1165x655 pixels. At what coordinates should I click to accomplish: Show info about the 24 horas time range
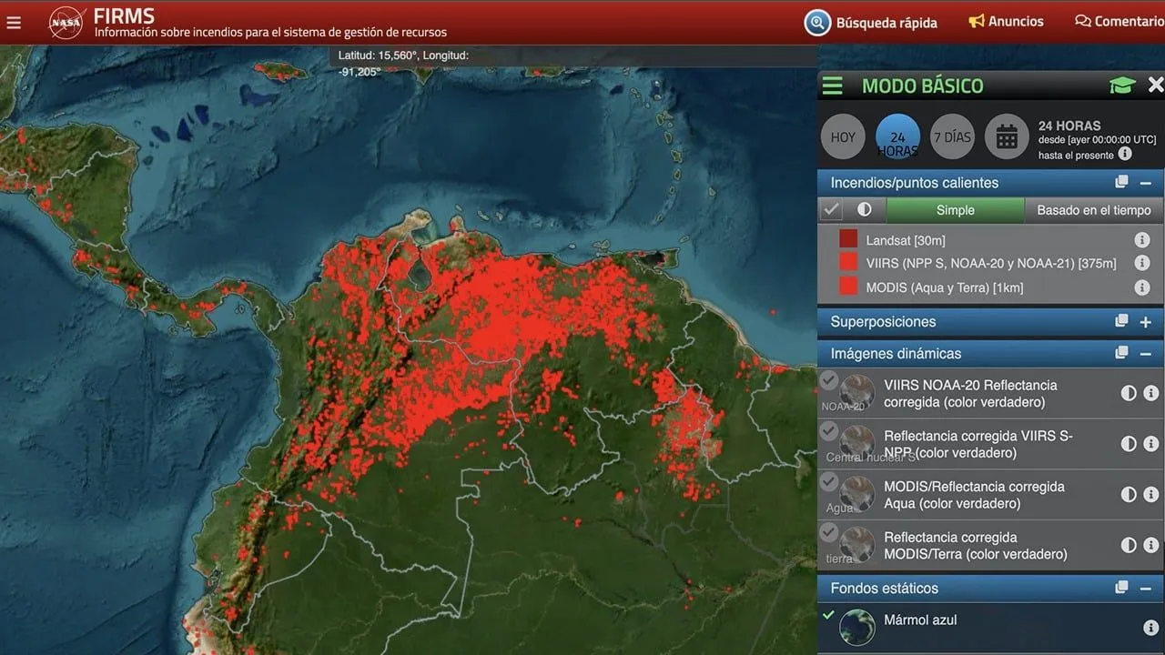click(1125, 155)
